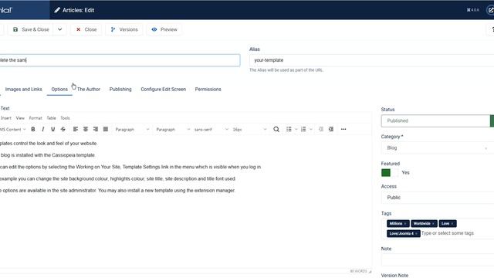Image resolution: width=494 pixels, height=278 pixels.
Task: Click the Joomla version number in header
Action: pyautogui.click(x=473, y=10)
